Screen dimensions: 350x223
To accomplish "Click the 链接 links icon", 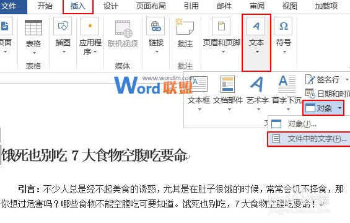I will (155, 26).
